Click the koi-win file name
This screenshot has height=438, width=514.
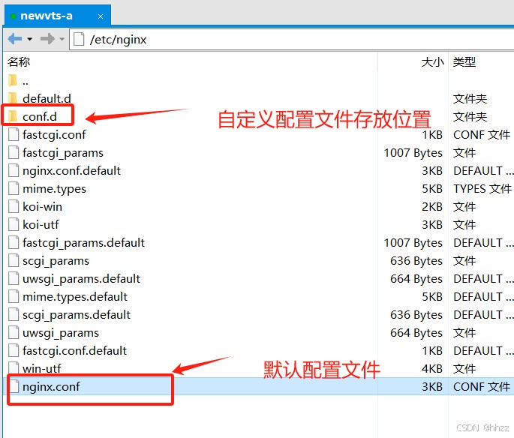coord(42,207)
